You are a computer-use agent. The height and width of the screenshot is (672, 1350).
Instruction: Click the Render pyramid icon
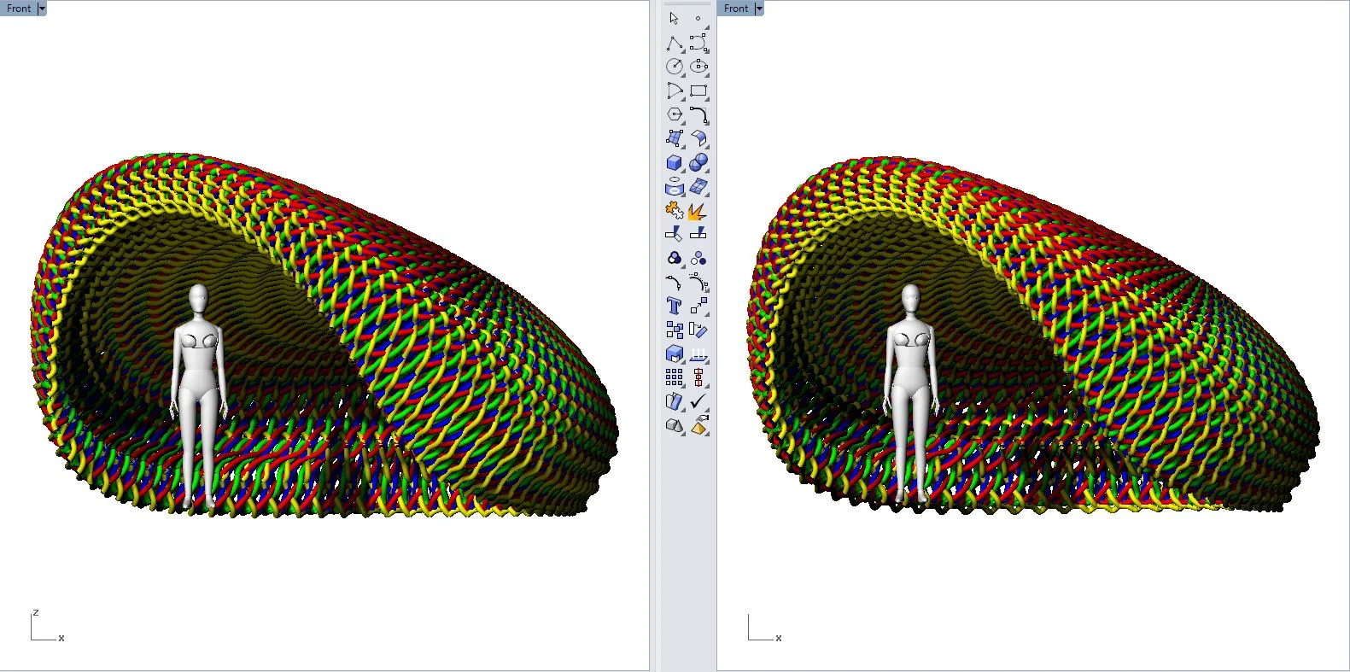click(x=698, y=425)
